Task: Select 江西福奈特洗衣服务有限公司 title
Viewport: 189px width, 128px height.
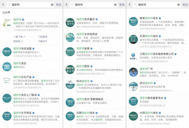Action: (157, 54)
